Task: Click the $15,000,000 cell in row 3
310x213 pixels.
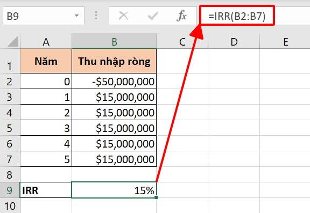Action: pyautogui.click(x=114, y=97)
